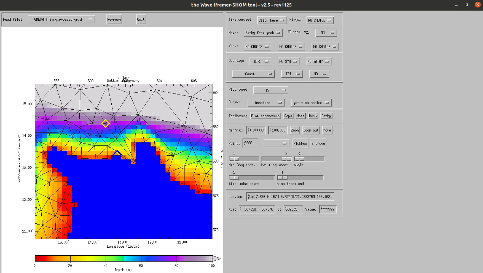483x273 pixels.
Task: Click the Min freq index slider
Action: (244, 159)
